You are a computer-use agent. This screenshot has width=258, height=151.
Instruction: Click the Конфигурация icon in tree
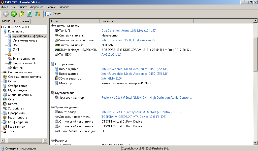point(5,122)
